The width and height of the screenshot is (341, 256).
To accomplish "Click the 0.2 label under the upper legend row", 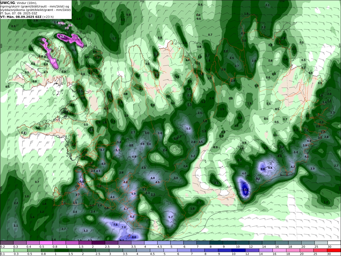I will coord(2,247).
